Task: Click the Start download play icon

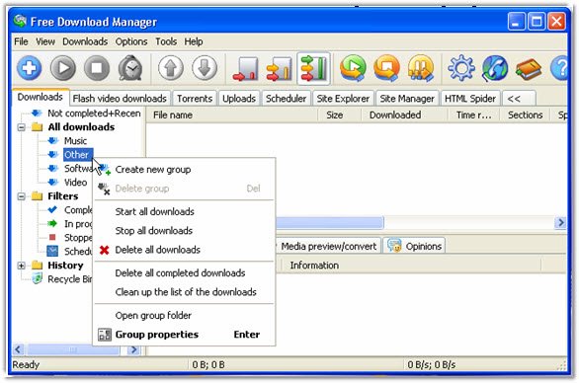Action: pos(63,68)
